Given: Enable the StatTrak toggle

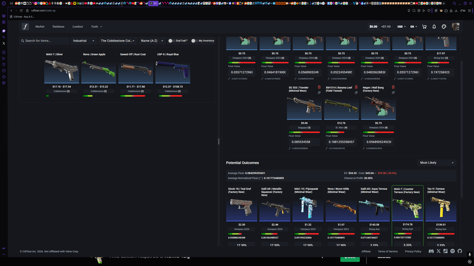Looking at the screenshot, I should [x=172, y=41].
